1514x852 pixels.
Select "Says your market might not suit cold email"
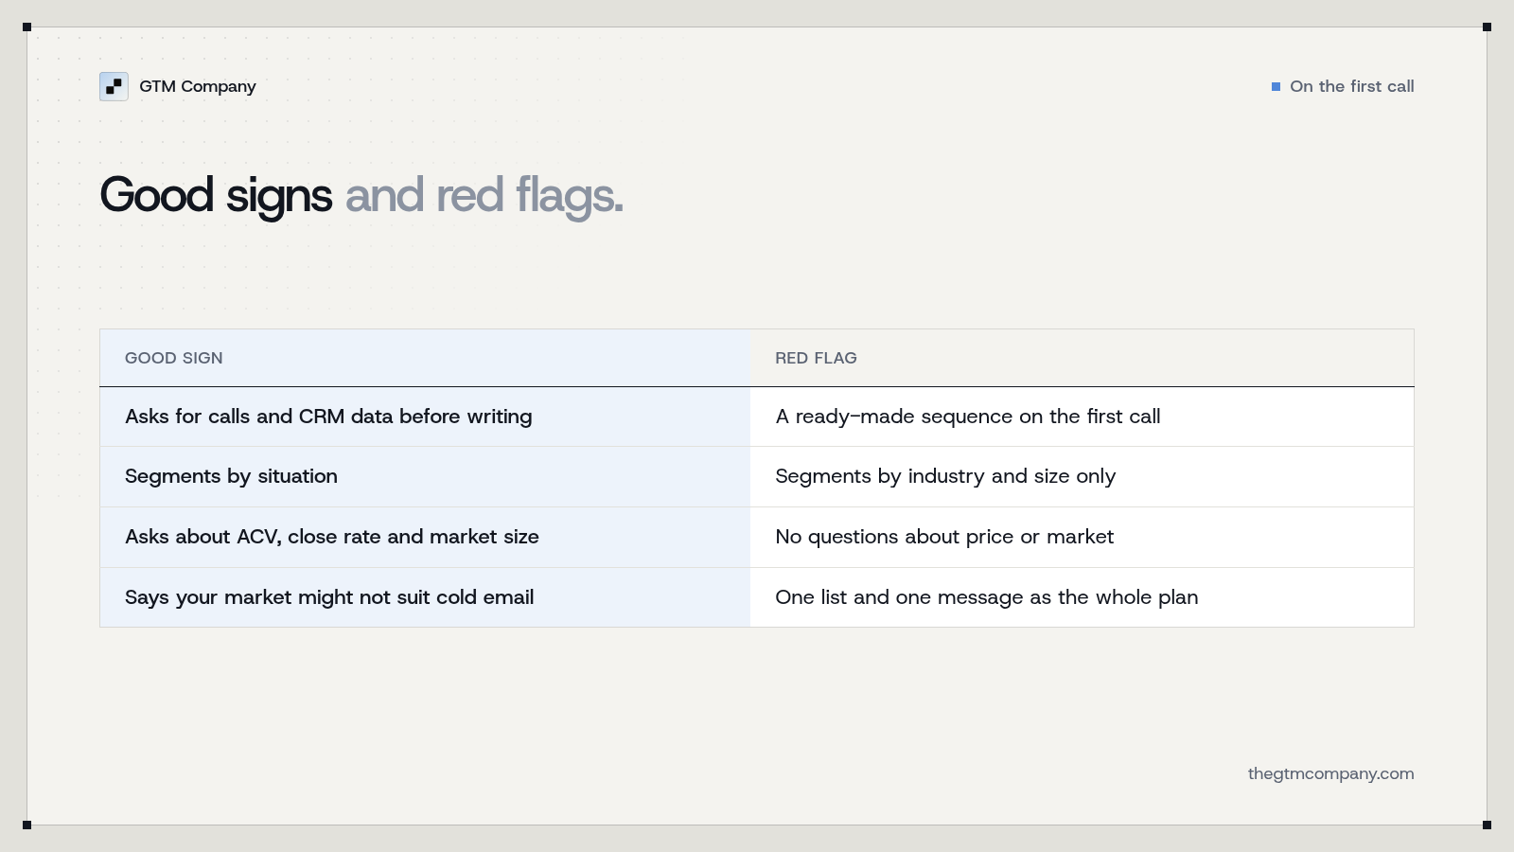pyautogui.click(x=329, y=597)
